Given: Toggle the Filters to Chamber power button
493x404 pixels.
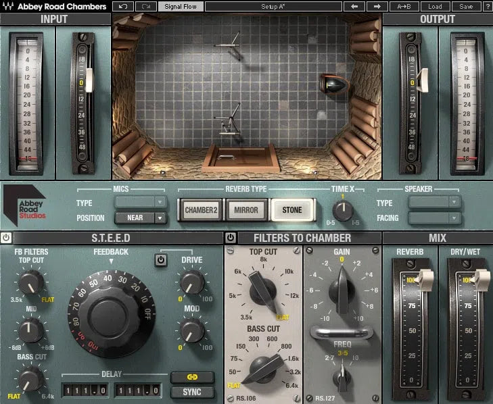Looking at the screenshot, I should click(x=231, y=238).
